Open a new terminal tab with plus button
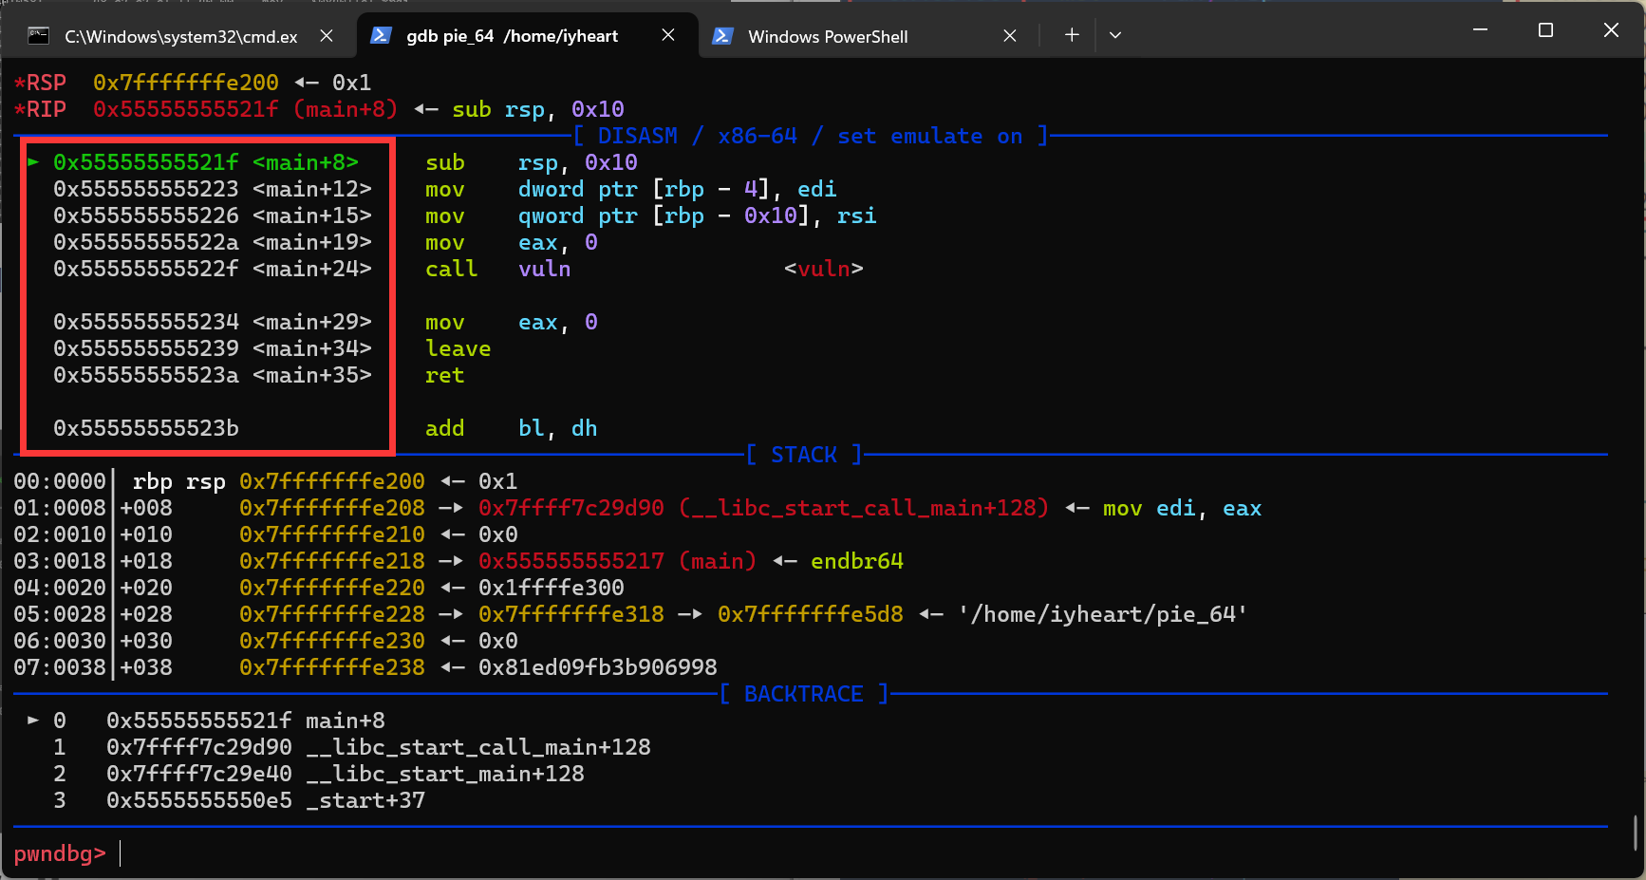The width and height of the screenshot is (1646, 880). click(x=1072, y=35)
